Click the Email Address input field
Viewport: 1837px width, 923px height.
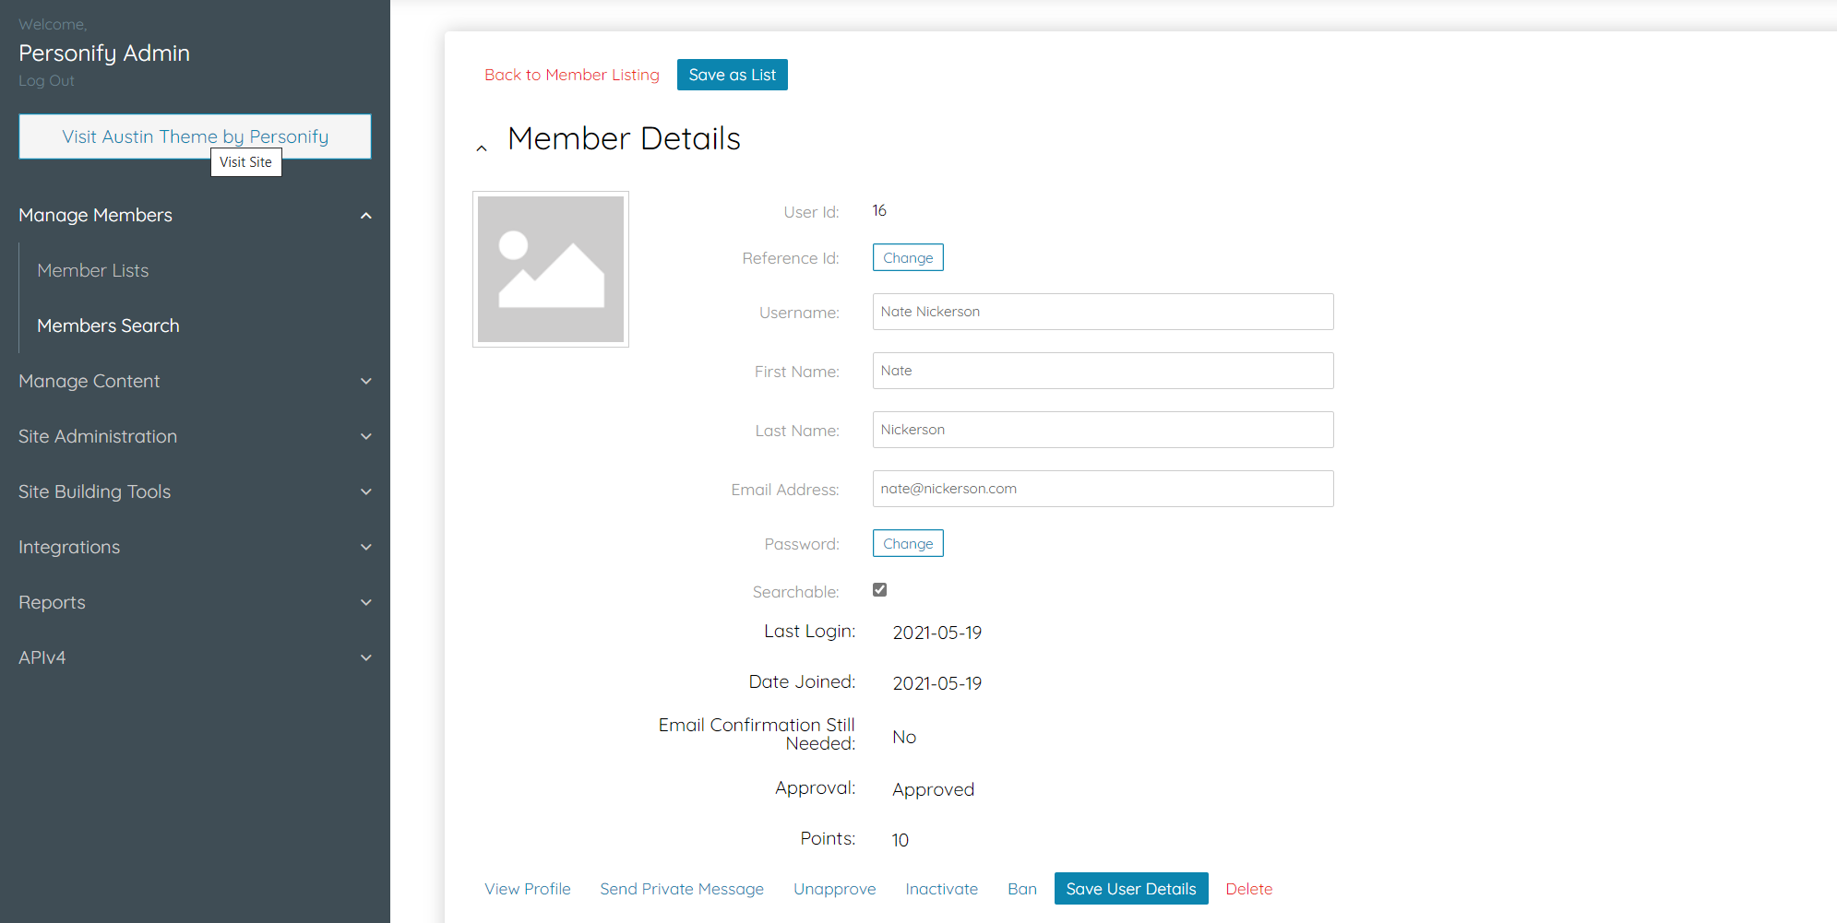pyautogui.click(x=1103, y=489)
